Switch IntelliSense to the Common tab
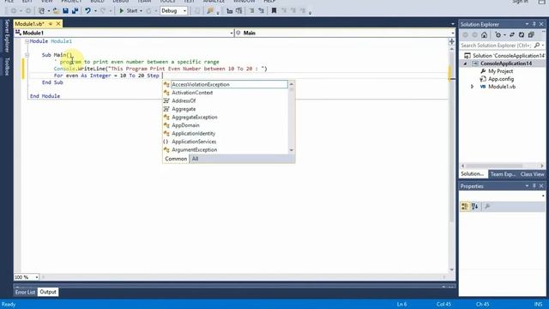The width and height of the screenshot is (549, 309). tap(176, 159)
